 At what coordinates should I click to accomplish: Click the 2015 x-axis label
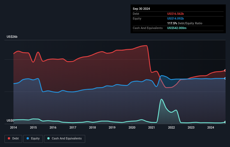pos(33,127)
